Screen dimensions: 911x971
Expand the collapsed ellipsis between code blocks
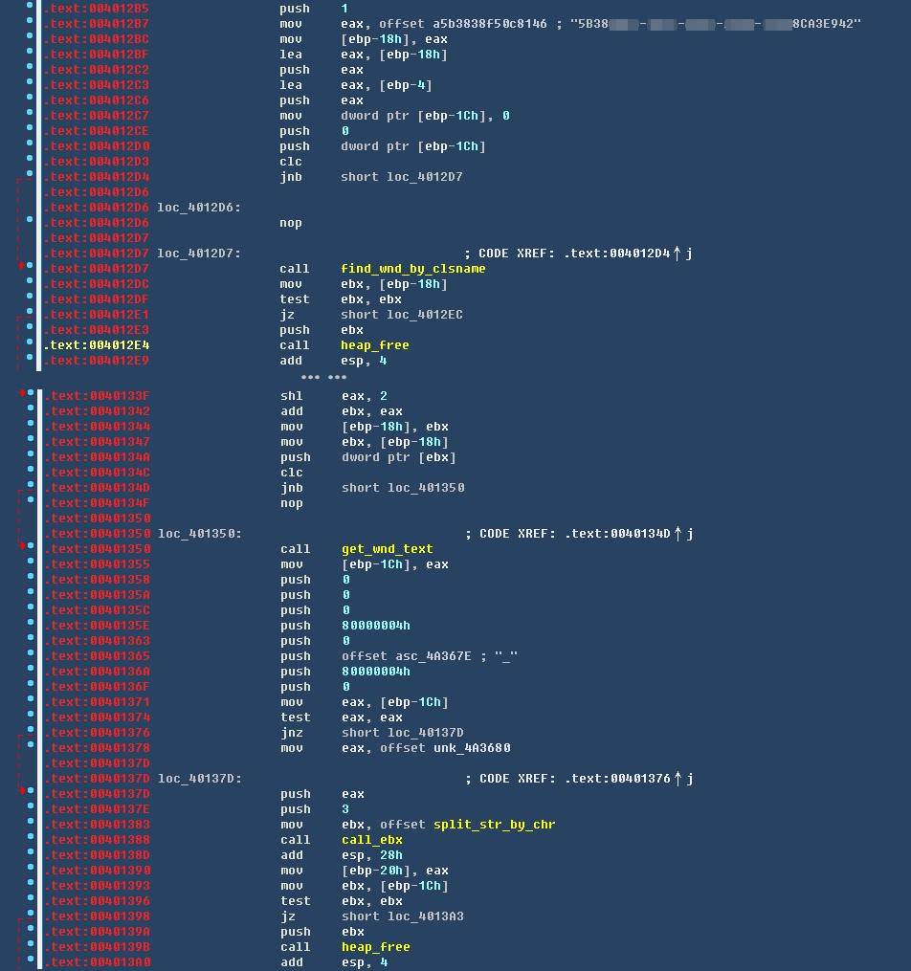[x=323, y=378]
